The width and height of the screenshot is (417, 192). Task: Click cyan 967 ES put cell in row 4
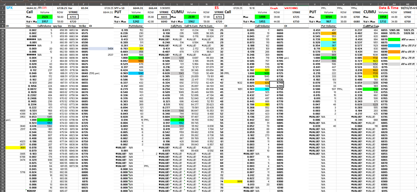[328, 21]
